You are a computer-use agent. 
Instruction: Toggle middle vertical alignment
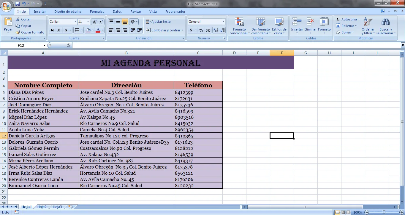[118, 22]
